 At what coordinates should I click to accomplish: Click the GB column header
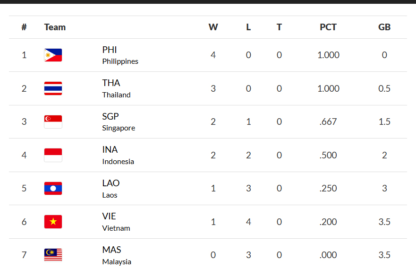click(x=384, y=27)
